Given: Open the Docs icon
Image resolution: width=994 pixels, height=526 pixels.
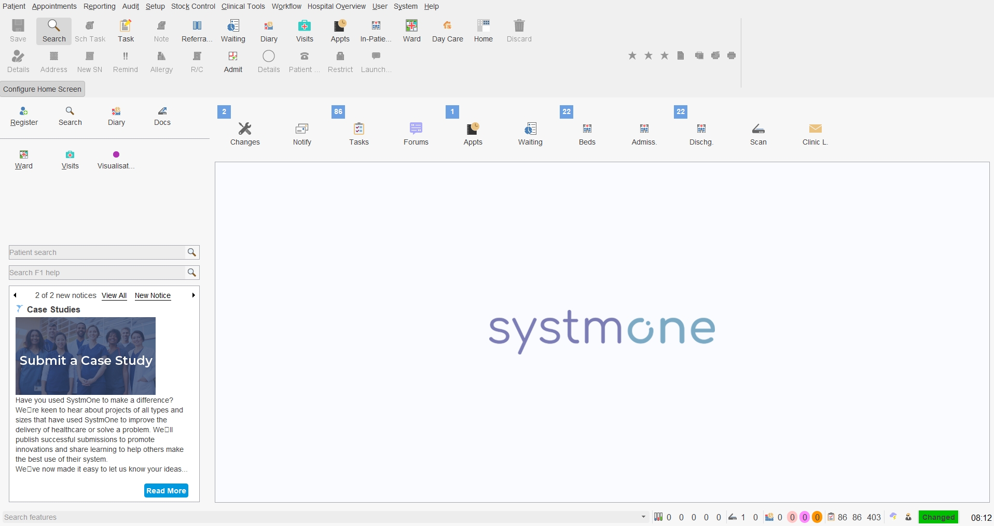Looking at the screenshot, I should pos(162,116).
